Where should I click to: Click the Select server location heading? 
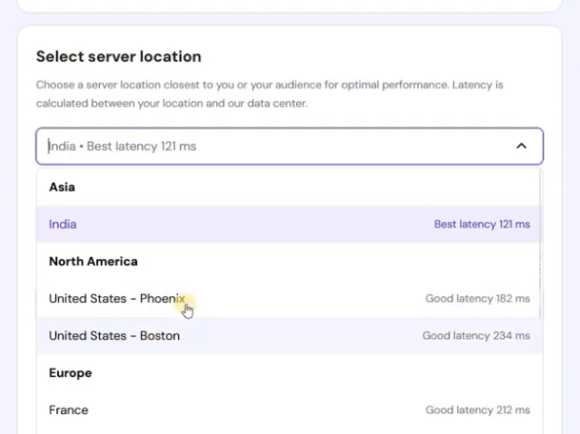[119, 57]
